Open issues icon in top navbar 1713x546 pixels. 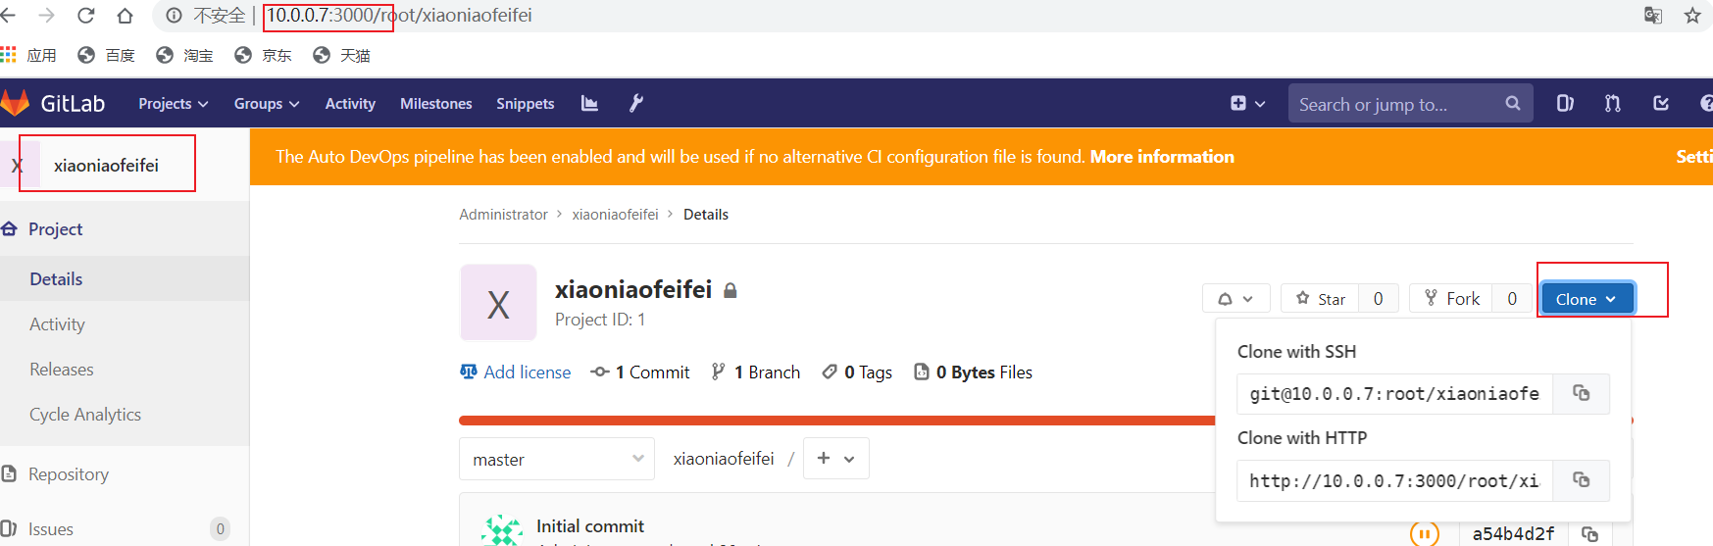point(1565,103)
